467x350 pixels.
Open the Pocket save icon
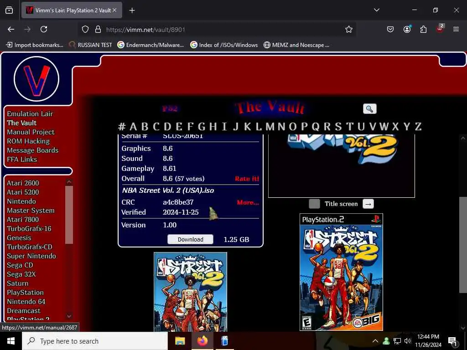click(390, 29)
